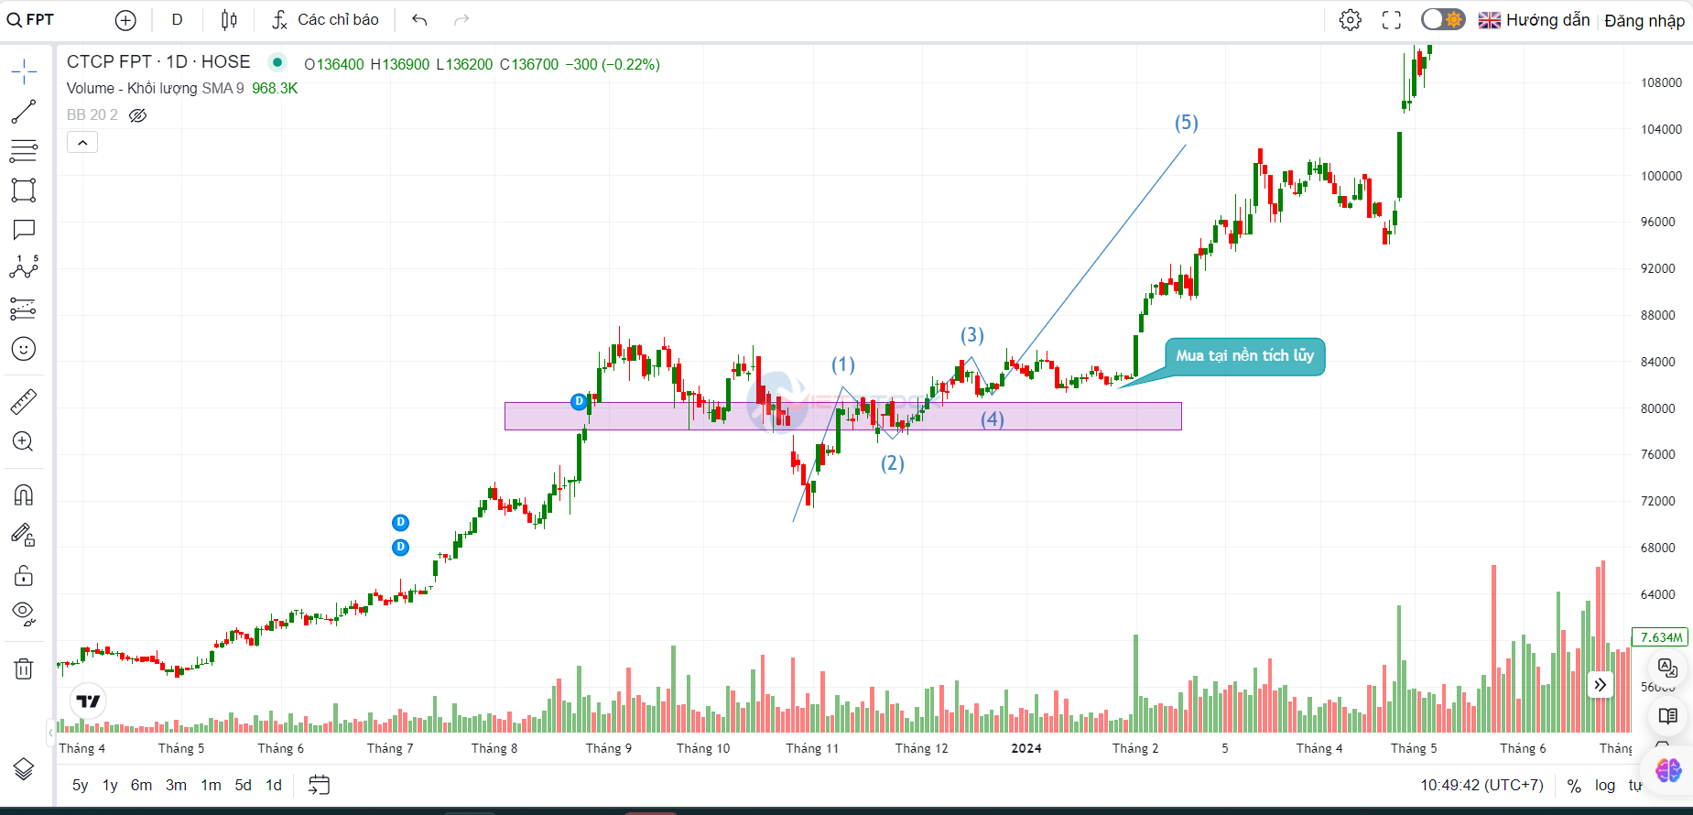Select the 1y date range
This screenshot has height=815, width=1693.
[x=110, y=785]
